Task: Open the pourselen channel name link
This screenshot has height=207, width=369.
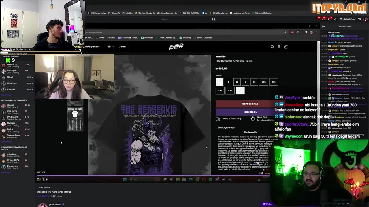Action: click(x=55, y=204)
